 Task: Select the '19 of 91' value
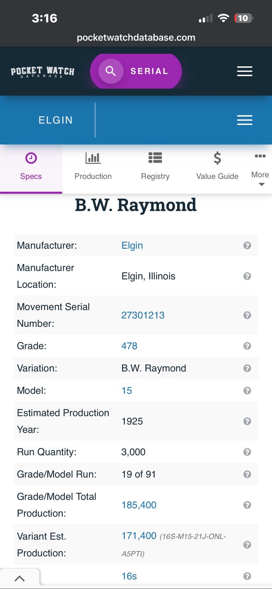(x=139, y=474)
